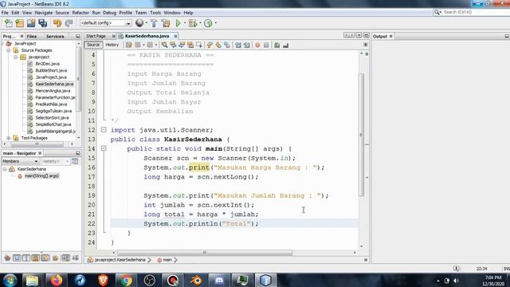
Task: Switch to the Files tab
Action: [x=32, y=36]
